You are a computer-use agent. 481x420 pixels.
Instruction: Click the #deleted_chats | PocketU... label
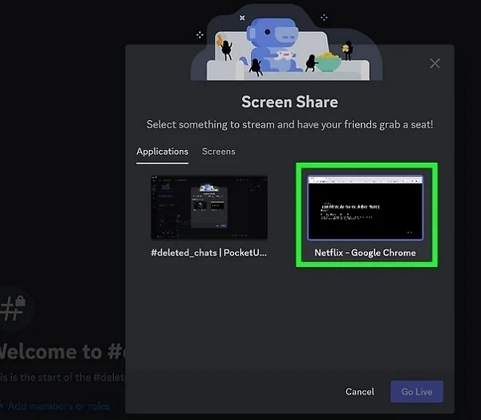[208, 252]
